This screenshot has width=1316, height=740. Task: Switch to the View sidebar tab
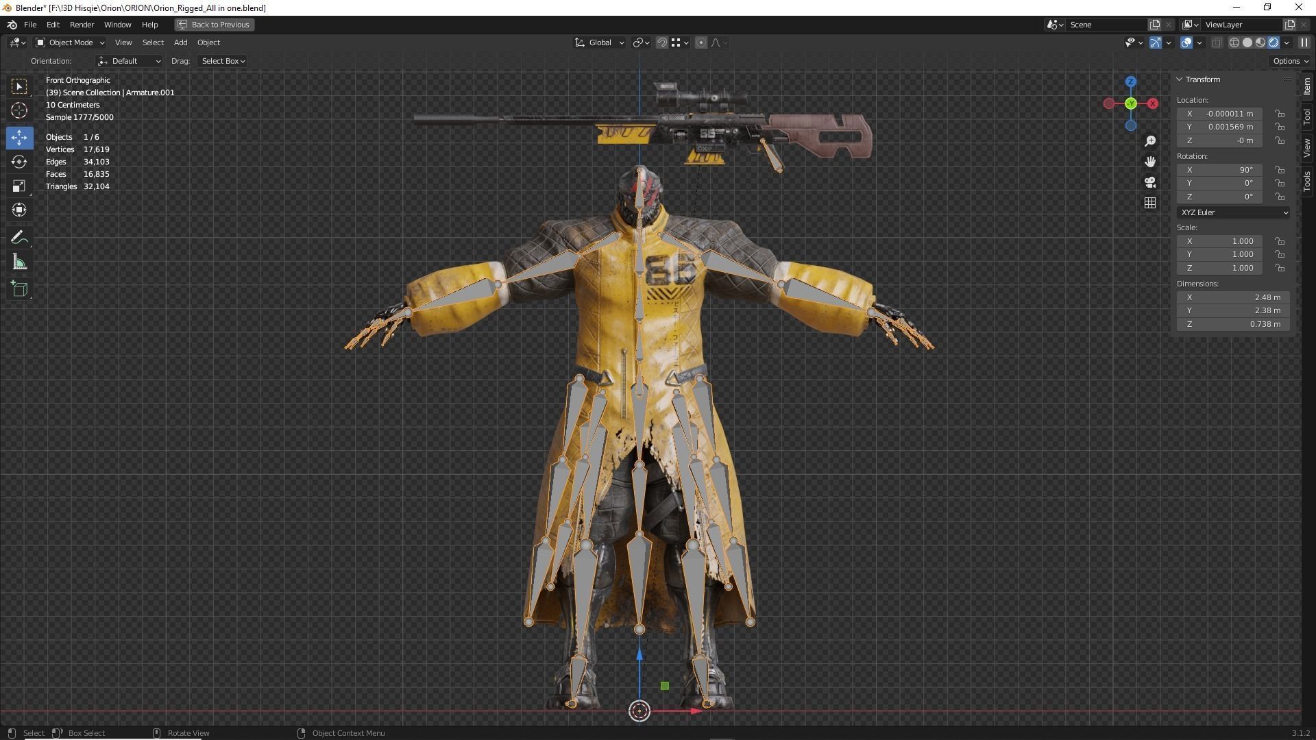pos(1308,147)
